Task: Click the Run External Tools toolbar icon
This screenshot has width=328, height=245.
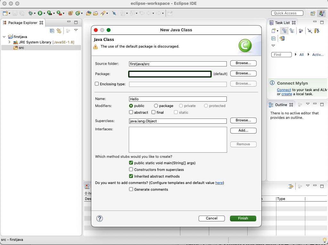Action: click(59, 13)
